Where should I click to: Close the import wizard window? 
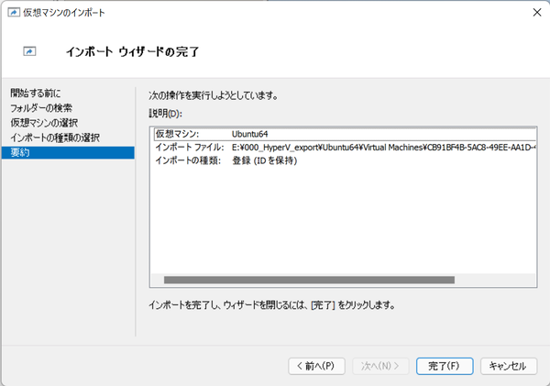pos(536,13)
